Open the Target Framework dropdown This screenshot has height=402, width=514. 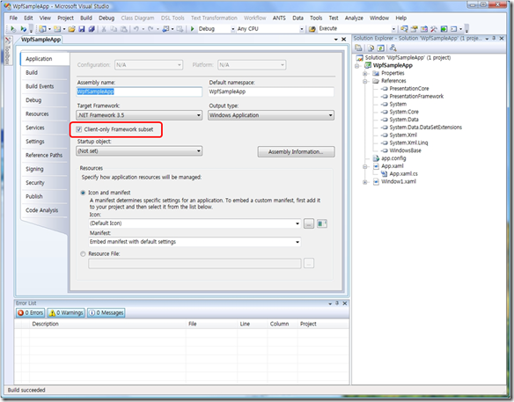139,115
